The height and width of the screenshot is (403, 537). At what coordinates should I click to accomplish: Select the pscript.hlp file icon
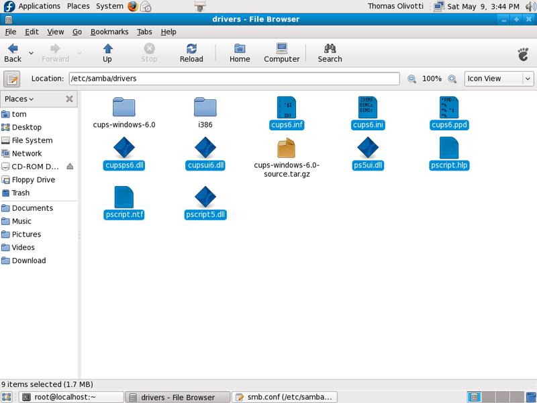click(x=449, y=148)
